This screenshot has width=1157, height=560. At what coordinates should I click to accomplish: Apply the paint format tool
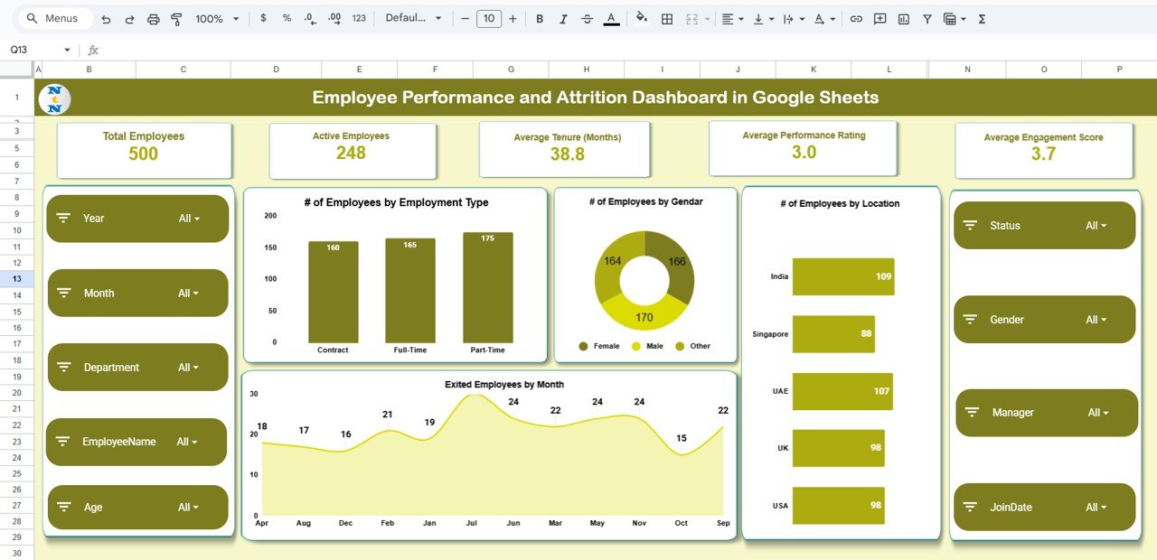pos(177,17)
